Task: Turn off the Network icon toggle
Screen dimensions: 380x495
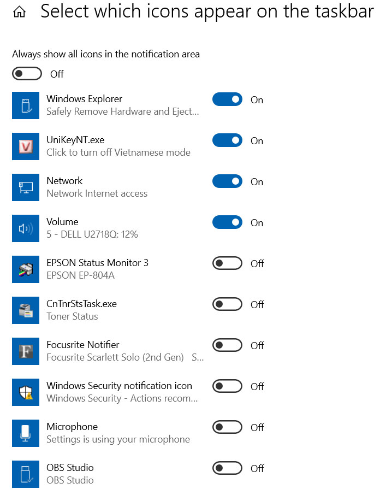Action: click(227, 181)
